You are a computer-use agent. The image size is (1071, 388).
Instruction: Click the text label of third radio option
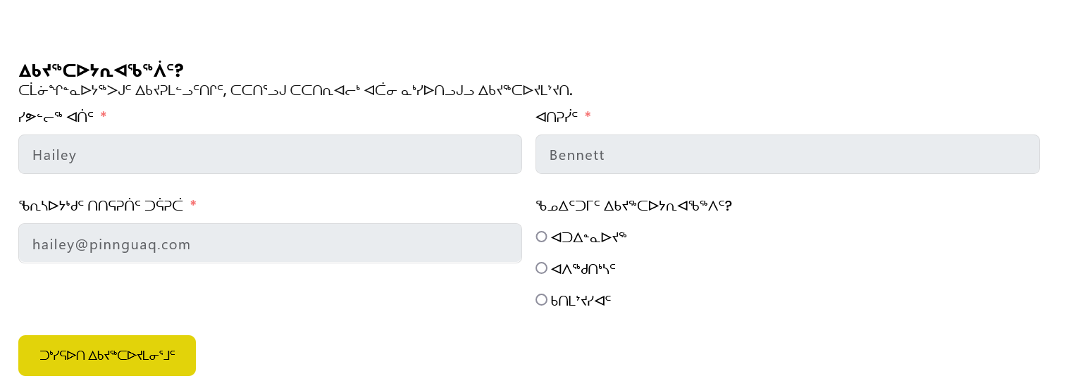point(581,301)
